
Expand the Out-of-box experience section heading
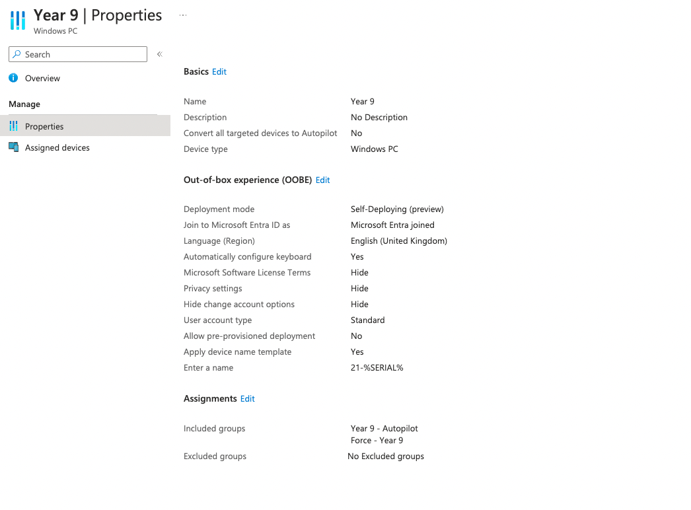click(x=248, y=179)
